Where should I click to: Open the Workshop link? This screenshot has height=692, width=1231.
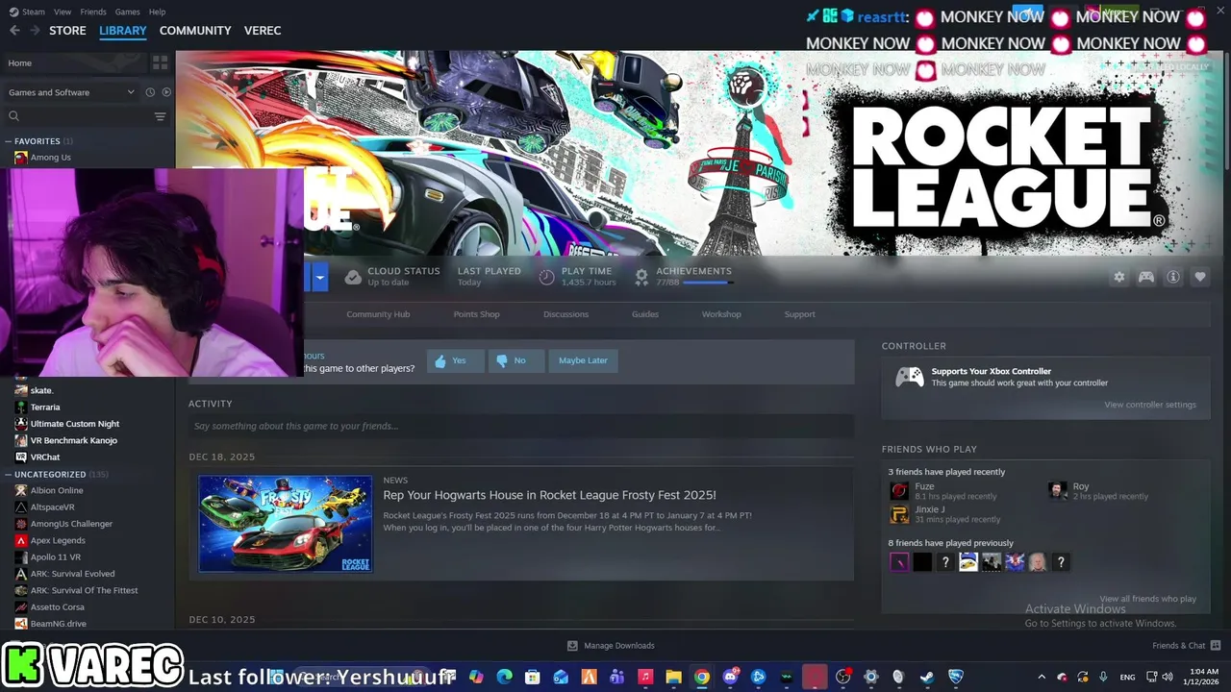pos(721,314)
